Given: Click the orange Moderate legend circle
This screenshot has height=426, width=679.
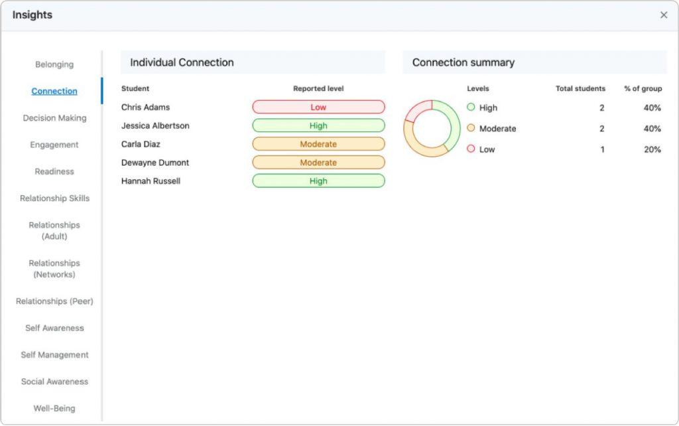Looking at the screenshot, I should point(471,128).
